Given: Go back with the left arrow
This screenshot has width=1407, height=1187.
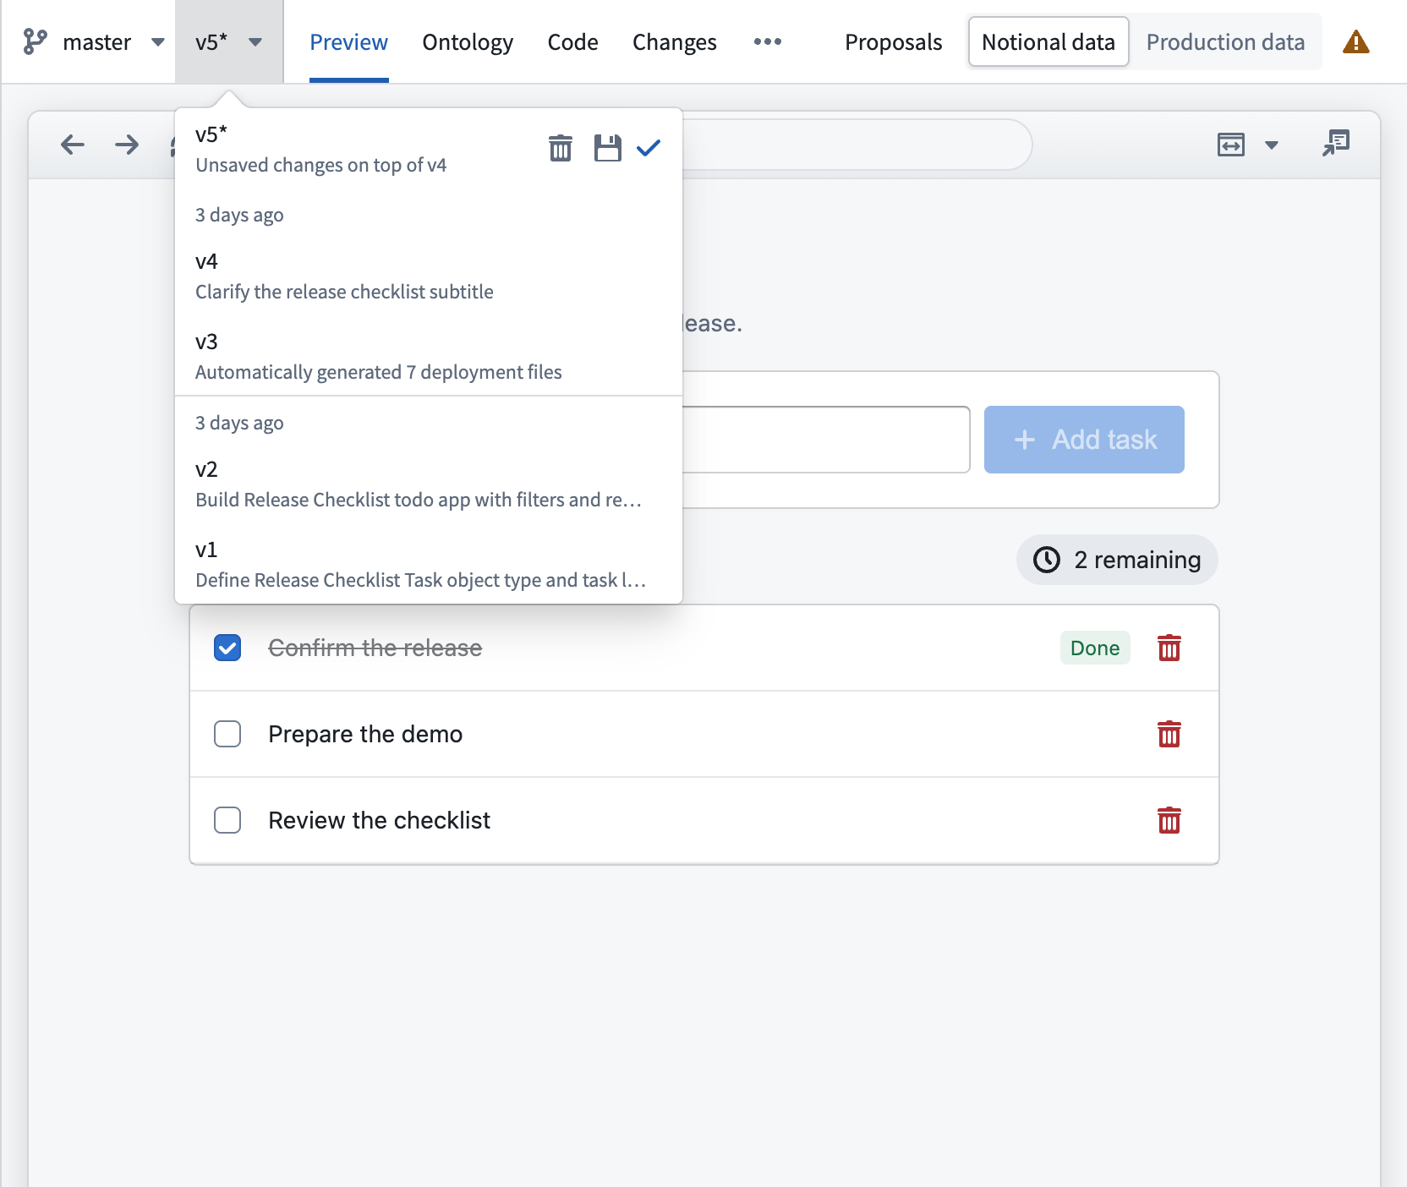Looking at the screenshot, I should tap(73, 145).
